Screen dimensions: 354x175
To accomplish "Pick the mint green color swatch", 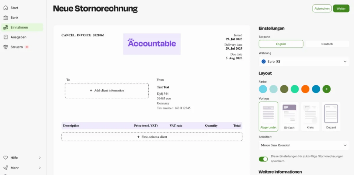I will pos(295,89).
